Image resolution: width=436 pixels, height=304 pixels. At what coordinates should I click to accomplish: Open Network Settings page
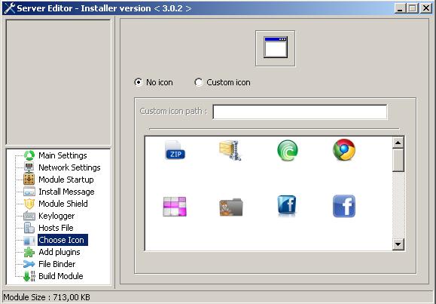click(x=69, y=167)
